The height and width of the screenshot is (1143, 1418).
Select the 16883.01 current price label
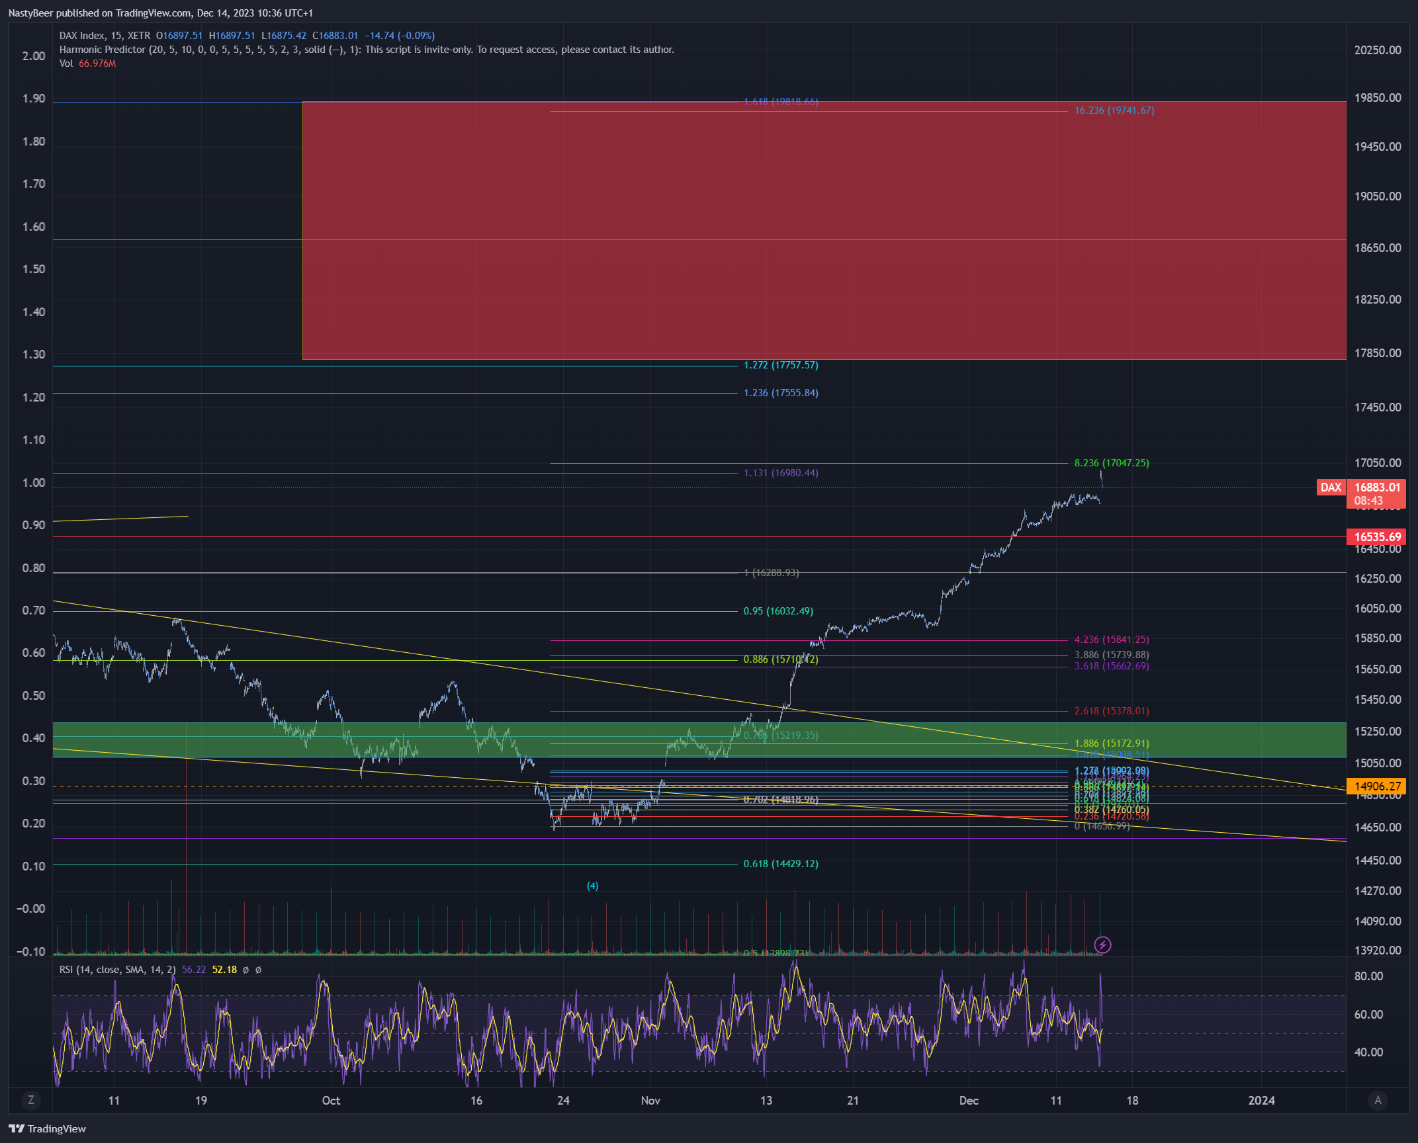click(x=1377, y=487)
